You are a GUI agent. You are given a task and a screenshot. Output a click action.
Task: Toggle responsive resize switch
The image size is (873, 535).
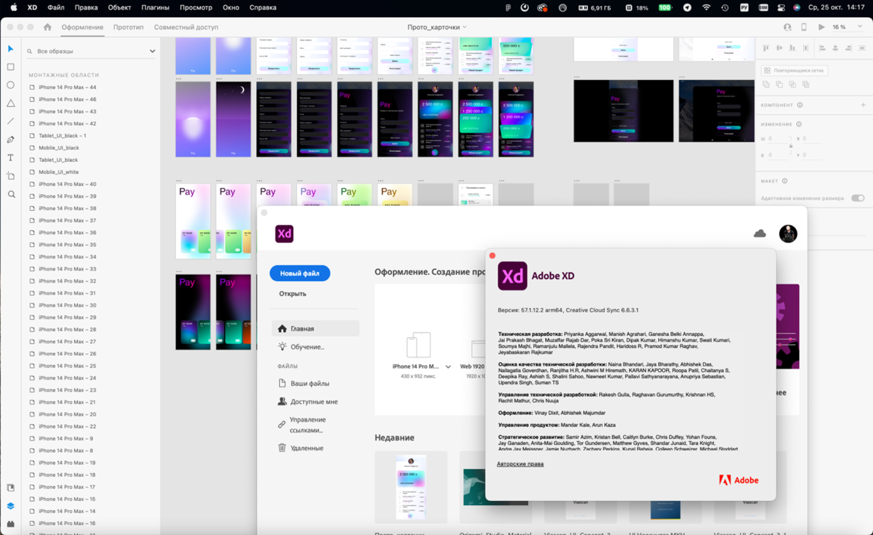click(x=858, y=198)
